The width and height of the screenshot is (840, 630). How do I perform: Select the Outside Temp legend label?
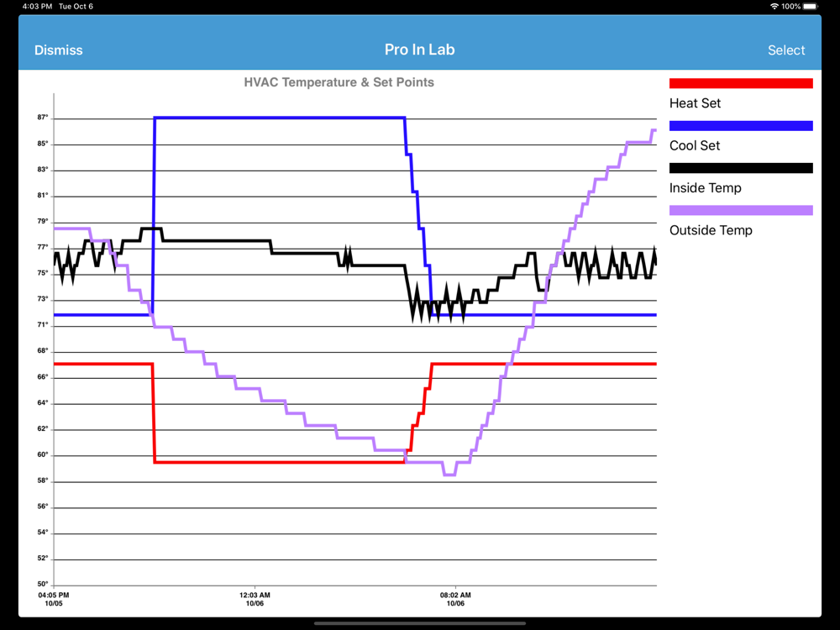(711, 230)
